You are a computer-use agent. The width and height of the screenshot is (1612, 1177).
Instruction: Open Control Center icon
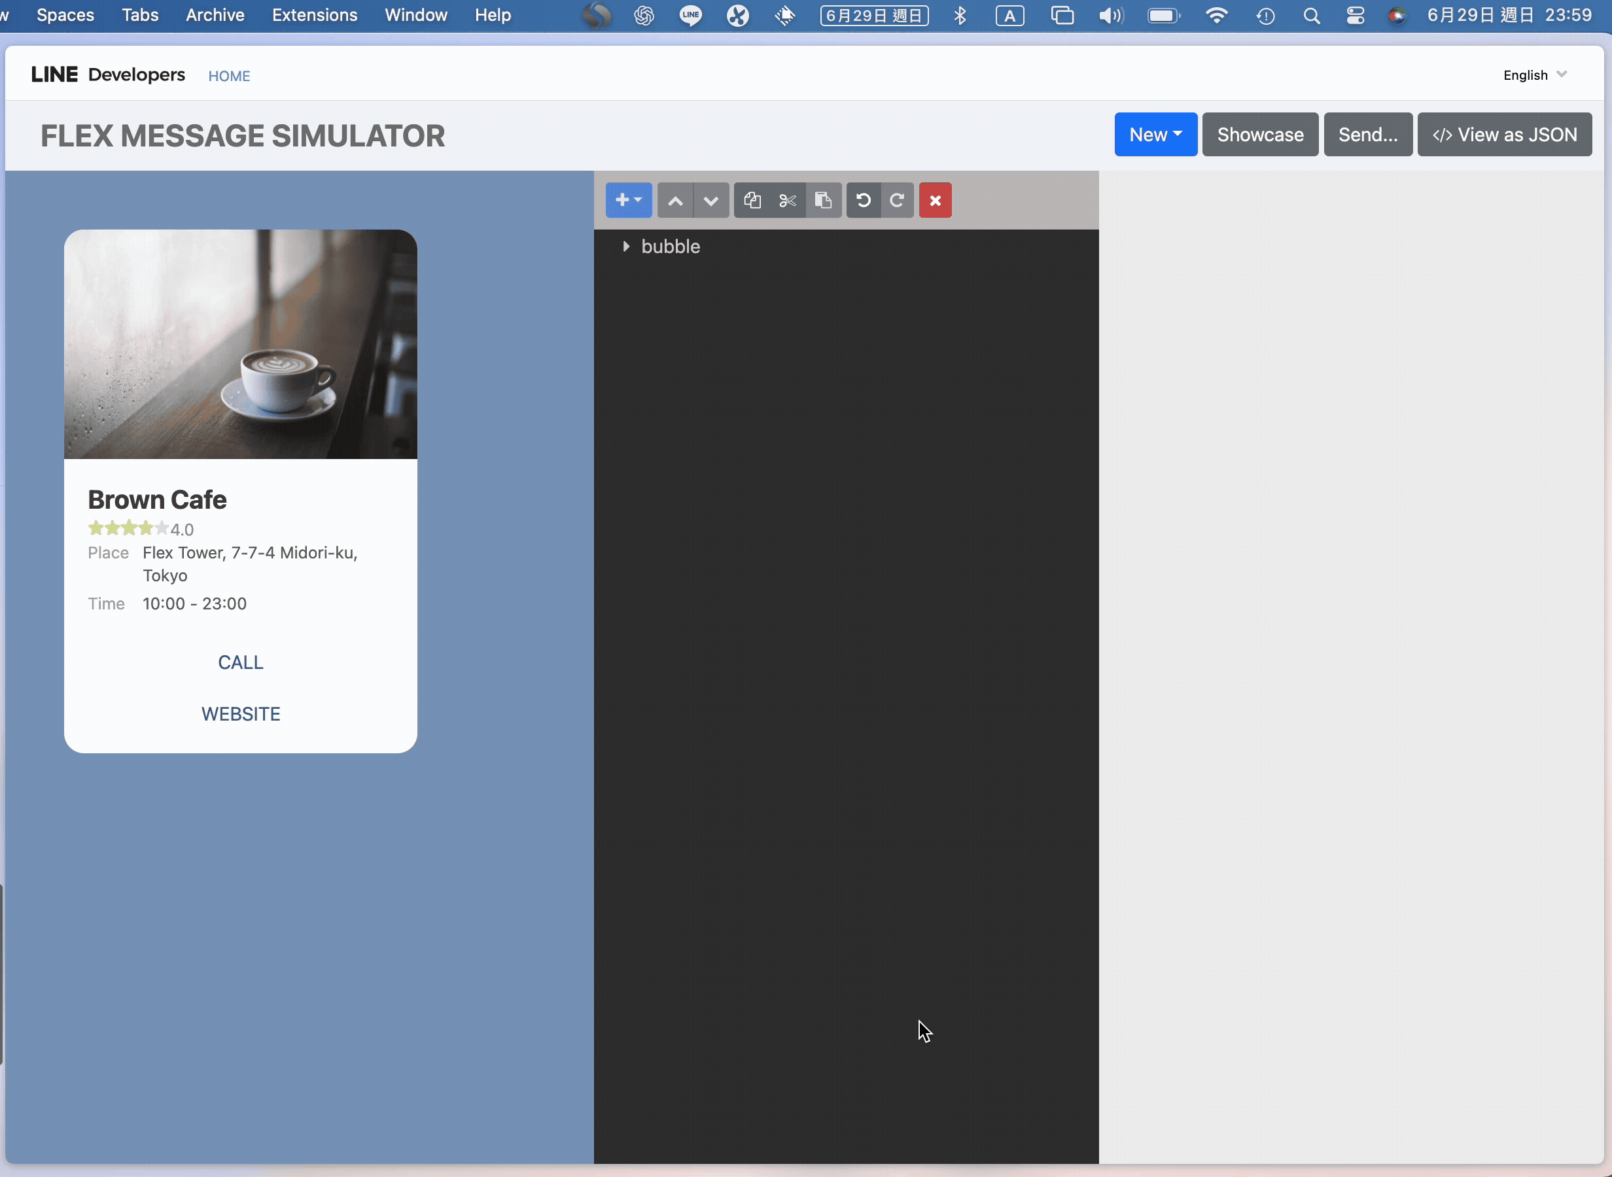pos(1355,15)
